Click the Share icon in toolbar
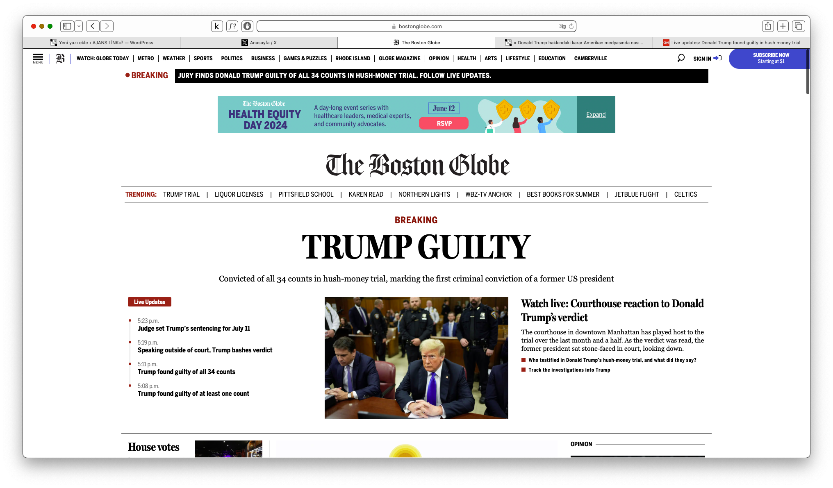833x488 pixels. pos(768,26)
